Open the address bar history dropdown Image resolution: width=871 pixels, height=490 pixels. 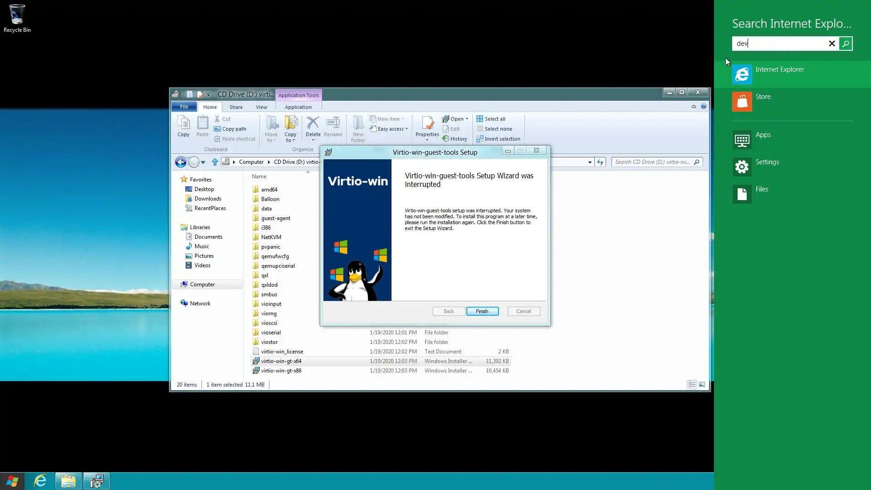(x=590, y=162)
